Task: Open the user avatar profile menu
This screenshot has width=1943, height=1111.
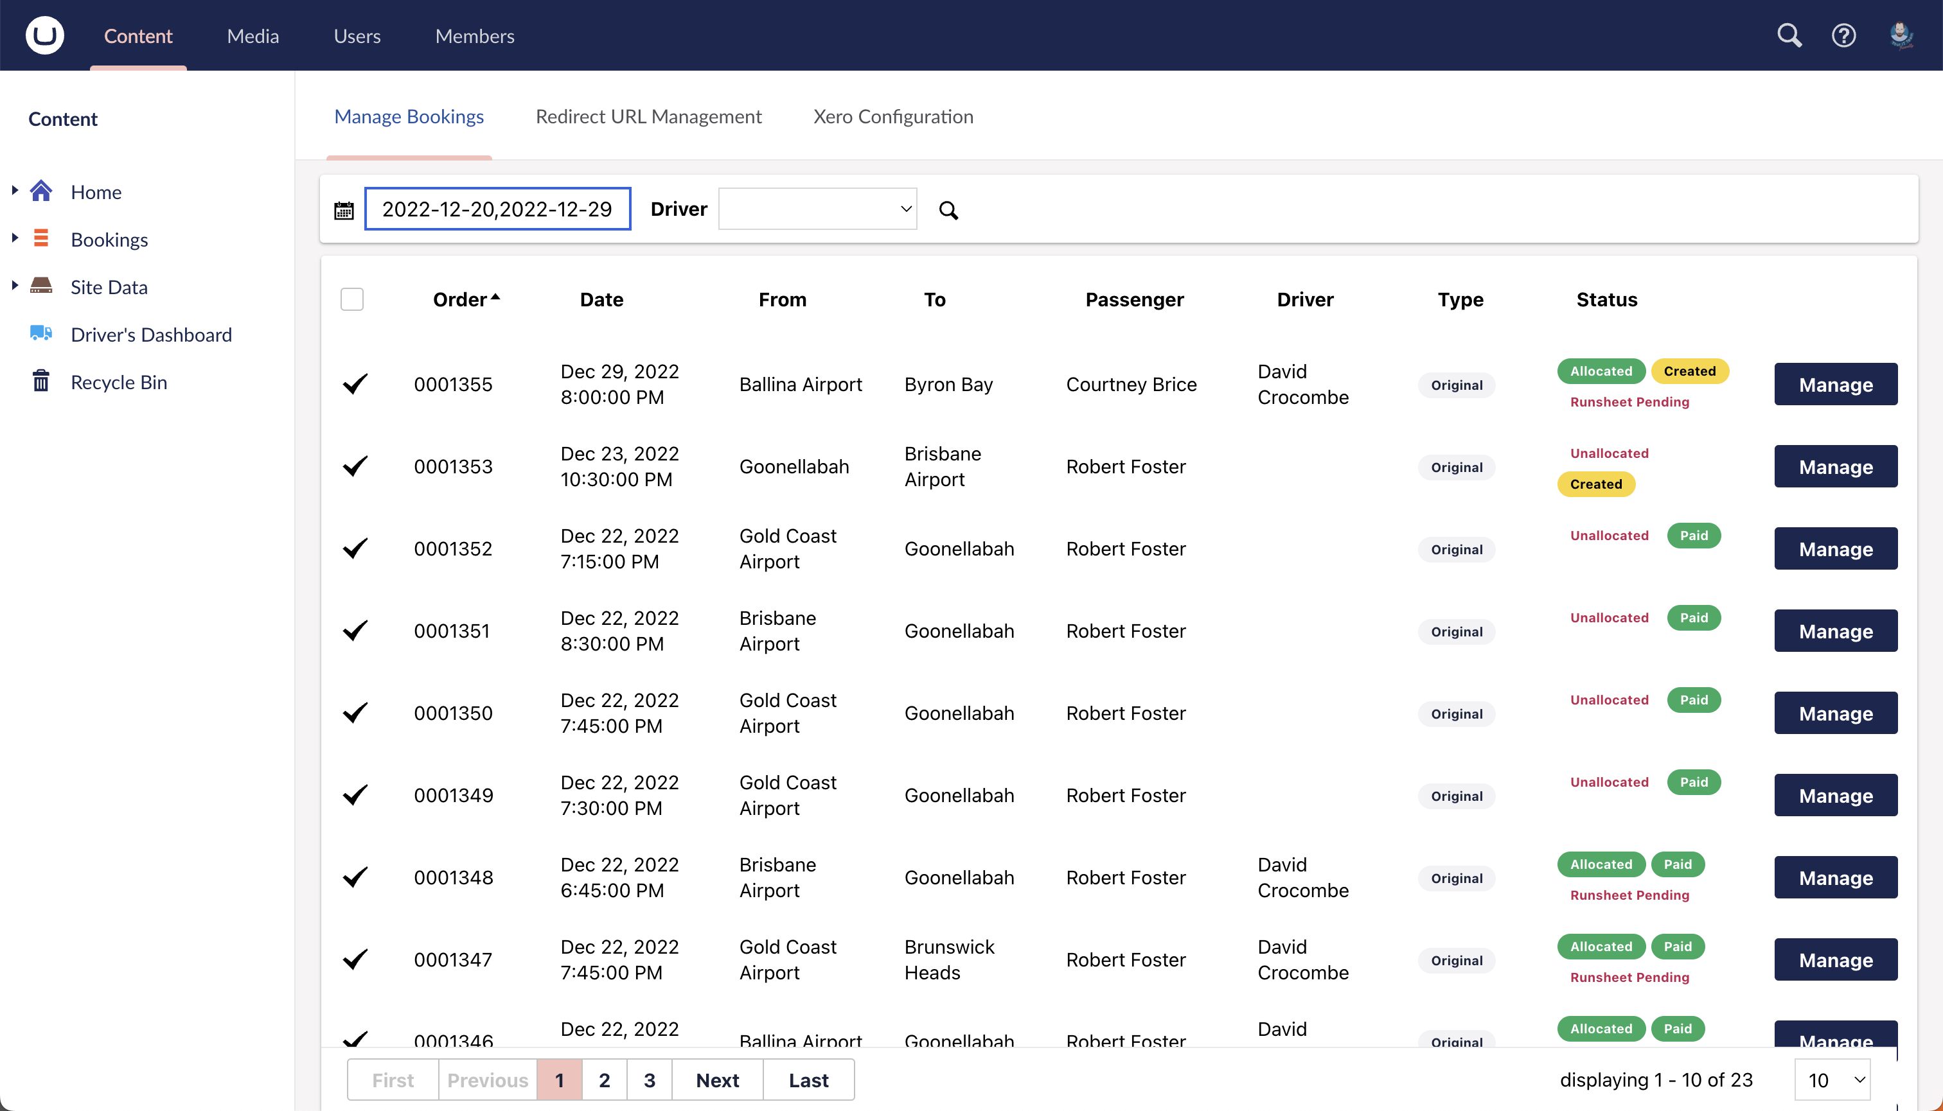Action: 1900,35
